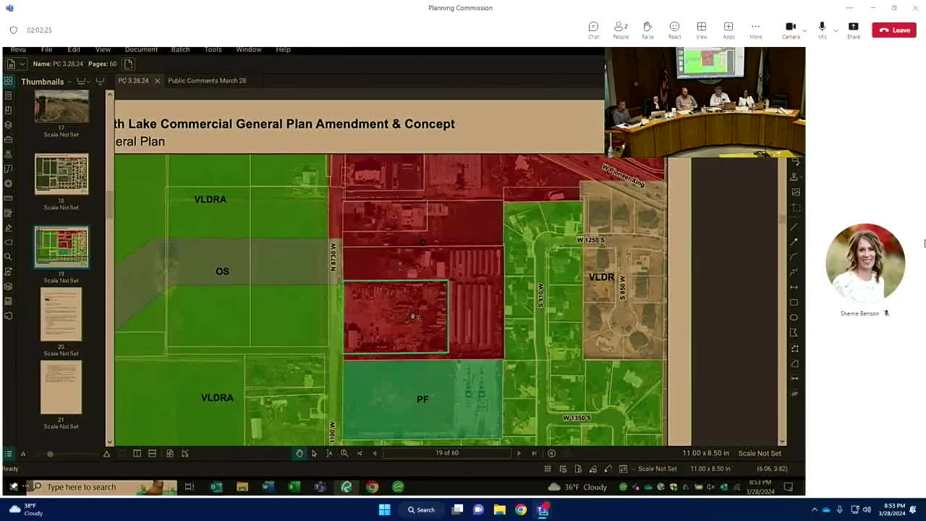Select the Rectangle markup tool on right toolbar
Viewport: 926px width, 521px height.
tap(794, 302)
